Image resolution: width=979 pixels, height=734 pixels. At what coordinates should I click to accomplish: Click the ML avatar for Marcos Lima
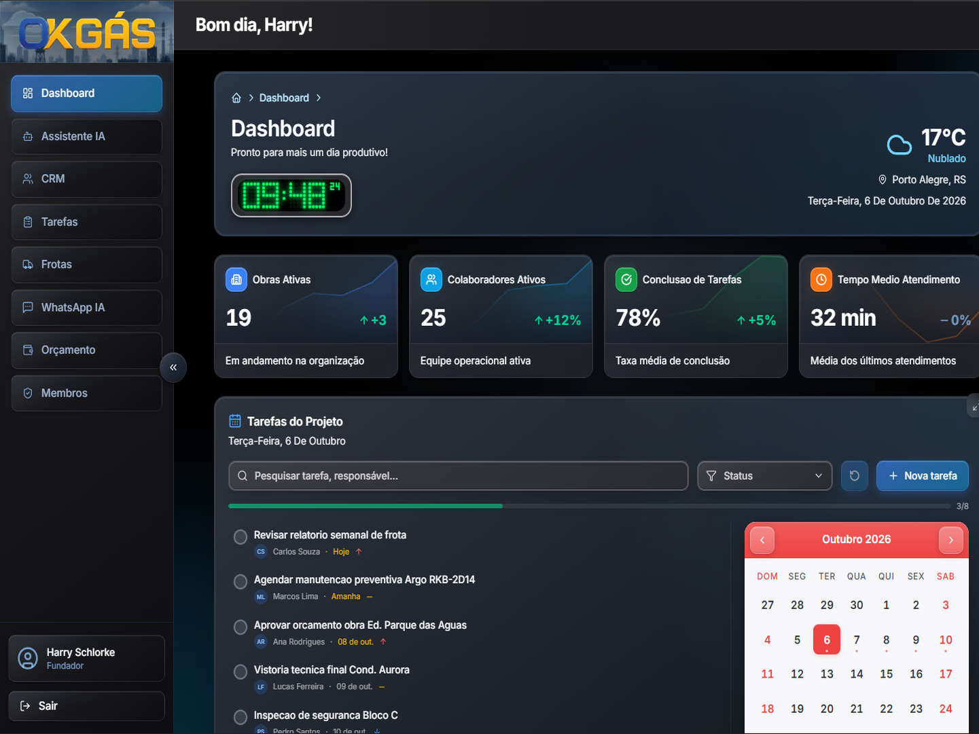261,597
